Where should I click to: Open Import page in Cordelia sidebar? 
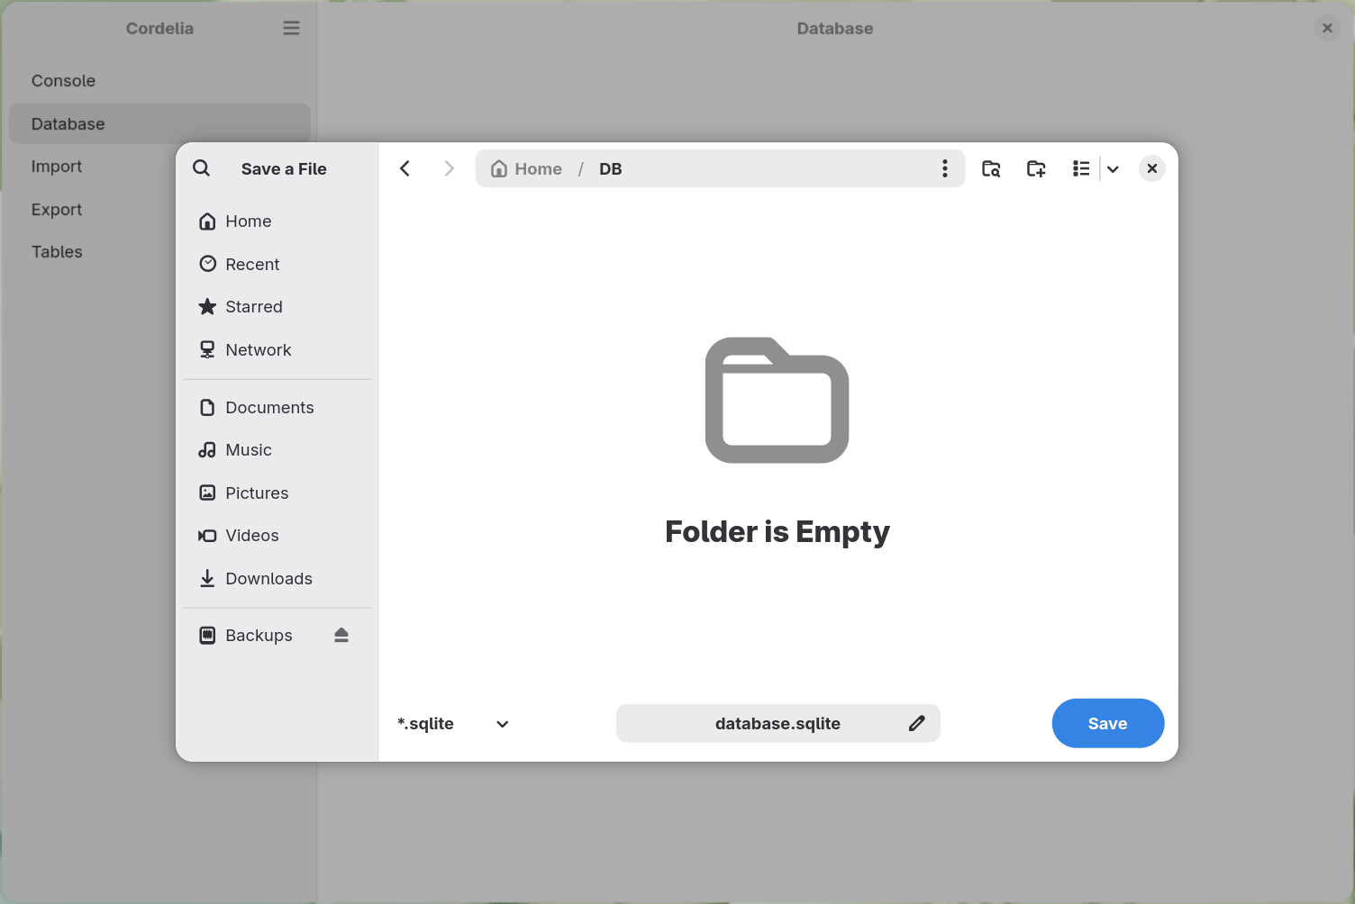coord(159,167)
